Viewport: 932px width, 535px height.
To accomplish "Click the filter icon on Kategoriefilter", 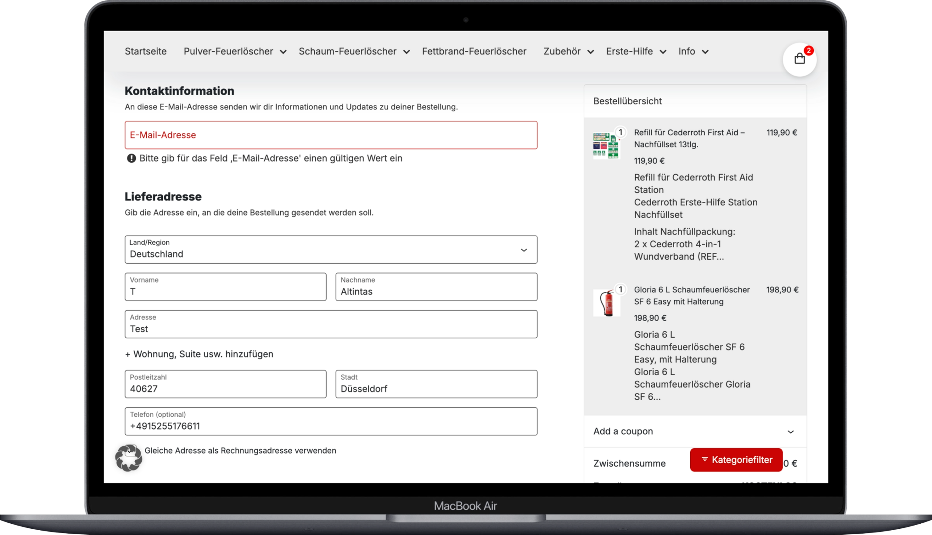I will coord(704,459).
